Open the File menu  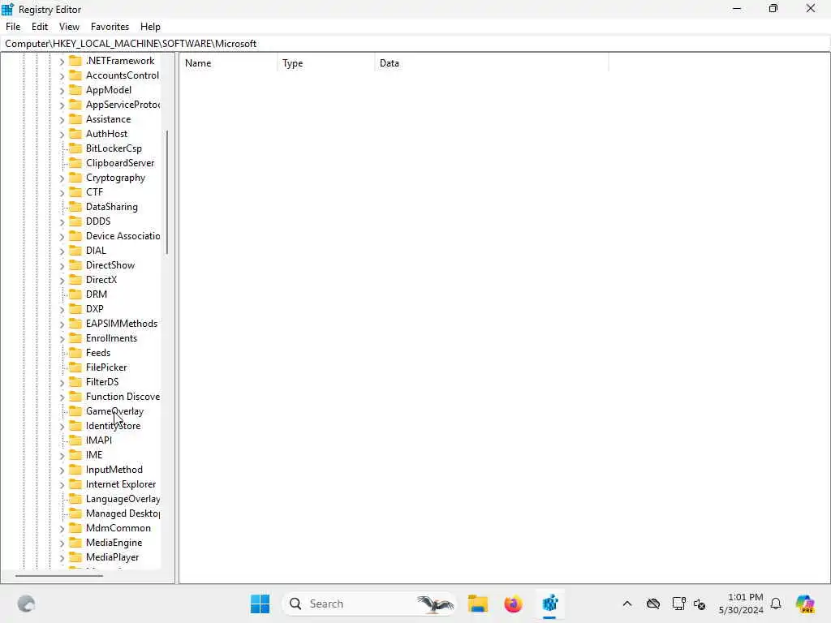coord(13,27)
